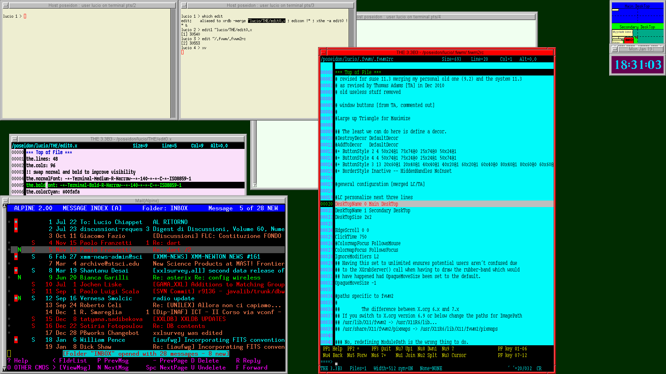Click Alpine scrollbar track
The height and width of the screenshot is (374, 666).
coord(5,287)
